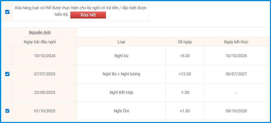The height and width of the screenshot is (123, 271).
Task: Click the Số ngày column header
Action: click(185, 42)
